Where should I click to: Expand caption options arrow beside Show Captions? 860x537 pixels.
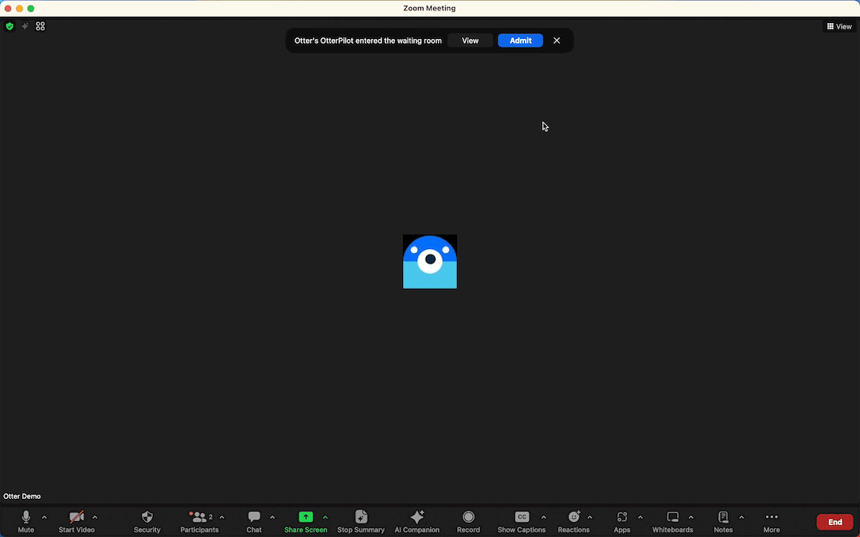click(x=544, y=517)
